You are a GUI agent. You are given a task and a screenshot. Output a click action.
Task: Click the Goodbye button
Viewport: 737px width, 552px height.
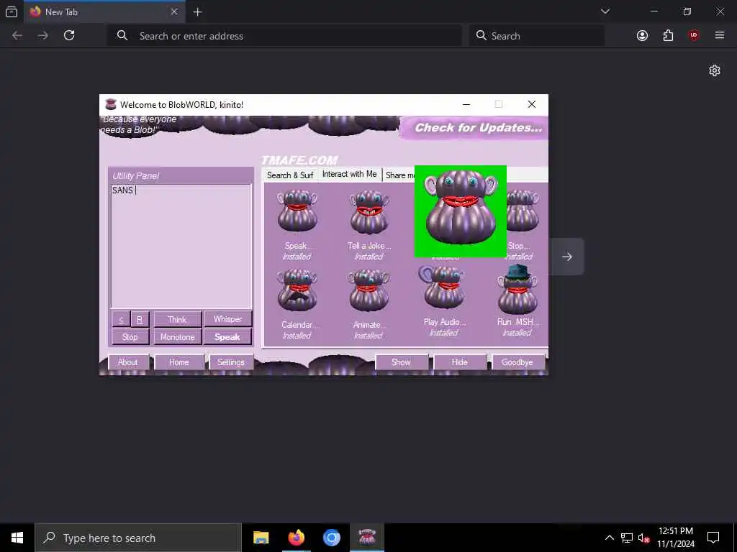517,362
